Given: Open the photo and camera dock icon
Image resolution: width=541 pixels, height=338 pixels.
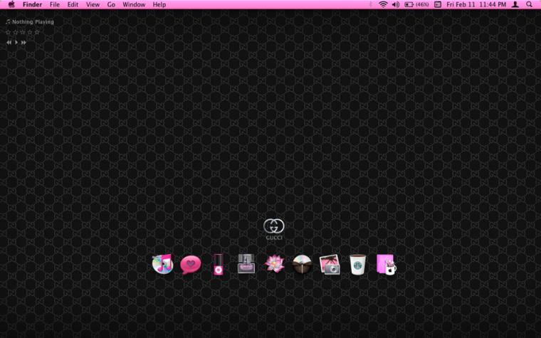Looking at the screenshot, I should click(330, 265).
